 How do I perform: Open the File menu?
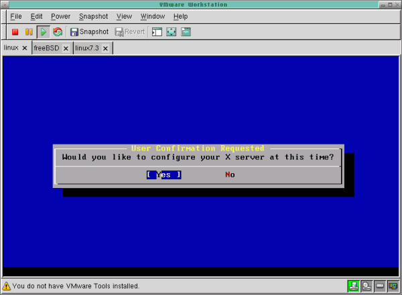(x=16, y=16)
